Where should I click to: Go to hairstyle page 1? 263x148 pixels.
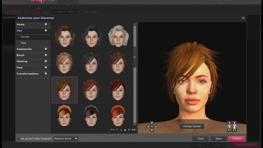(x=121, y=130)
